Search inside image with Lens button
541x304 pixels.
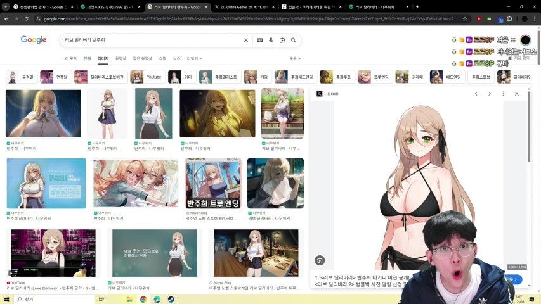click(320, 260)
